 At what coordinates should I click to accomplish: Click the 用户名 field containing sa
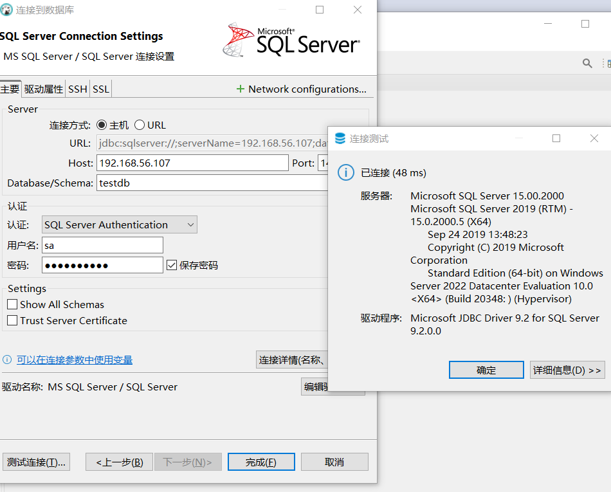click(102, 246)
